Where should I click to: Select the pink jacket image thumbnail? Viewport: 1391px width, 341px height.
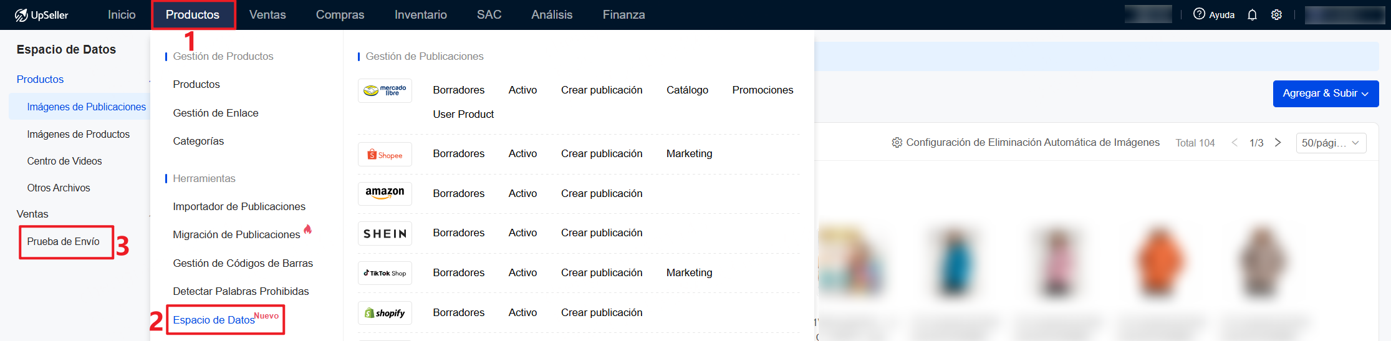pos(1057,263)
